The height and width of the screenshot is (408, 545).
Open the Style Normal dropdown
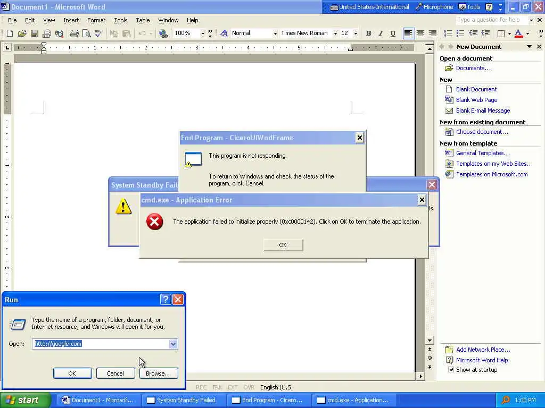click(275, 33)
